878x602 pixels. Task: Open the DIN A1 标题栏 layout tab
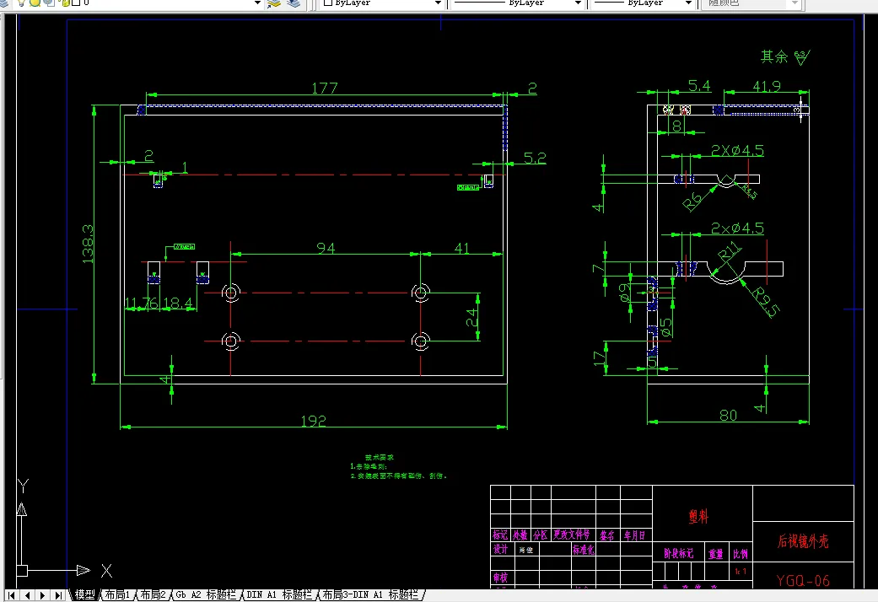coord(279,594)
